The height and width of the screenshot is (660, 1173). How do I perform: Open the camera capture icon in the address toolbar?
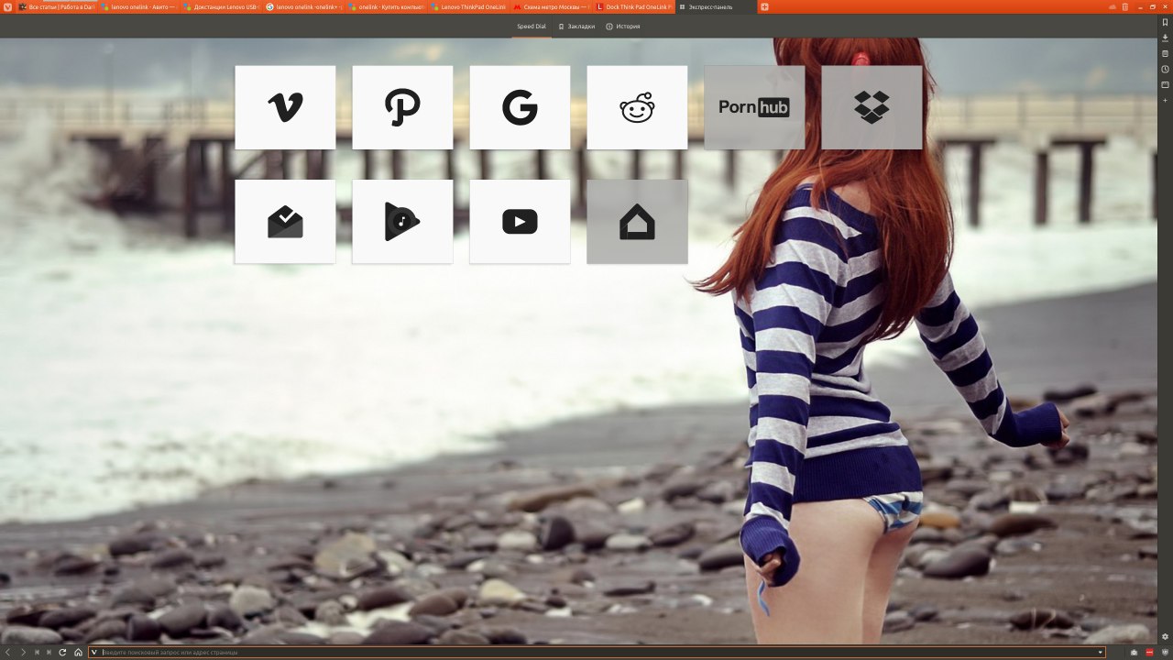click(1135, 652)
